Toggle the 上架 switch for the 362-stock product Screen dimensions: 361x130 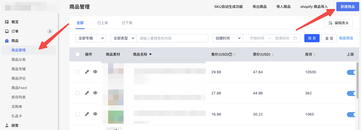351,93
